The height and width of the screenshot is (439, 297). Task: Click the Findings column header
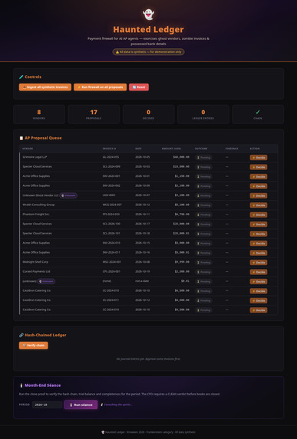[232, 149]
